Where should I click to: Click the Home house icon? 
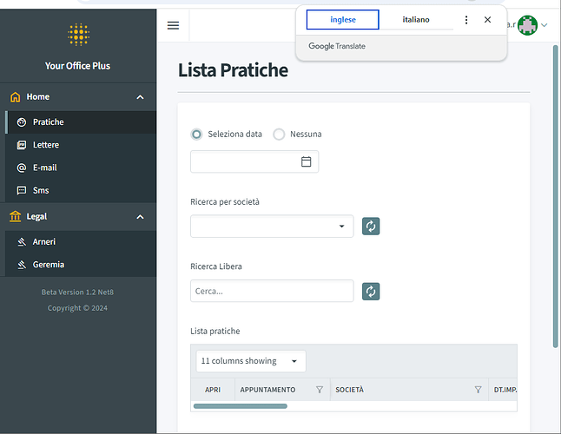click(x=15, y=97)
